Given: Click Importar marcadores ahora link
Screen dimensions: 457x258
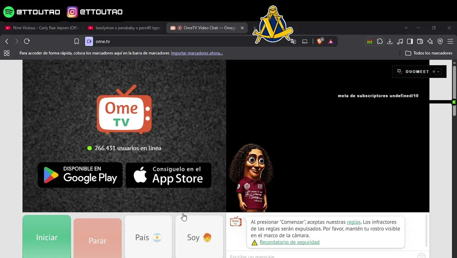Looking at the screenshot, I should pyautogui.click(x=197, y=53).
